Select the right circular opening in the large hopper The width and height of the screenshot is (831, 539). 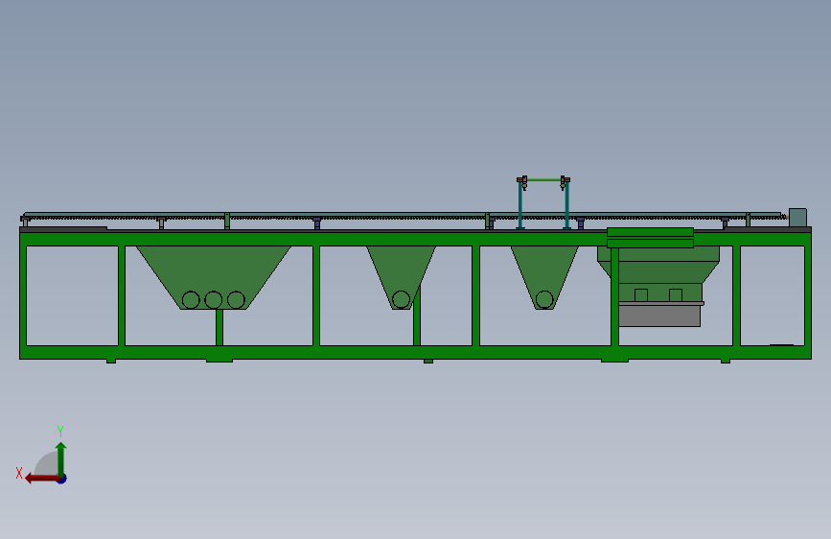click(236, 300)
